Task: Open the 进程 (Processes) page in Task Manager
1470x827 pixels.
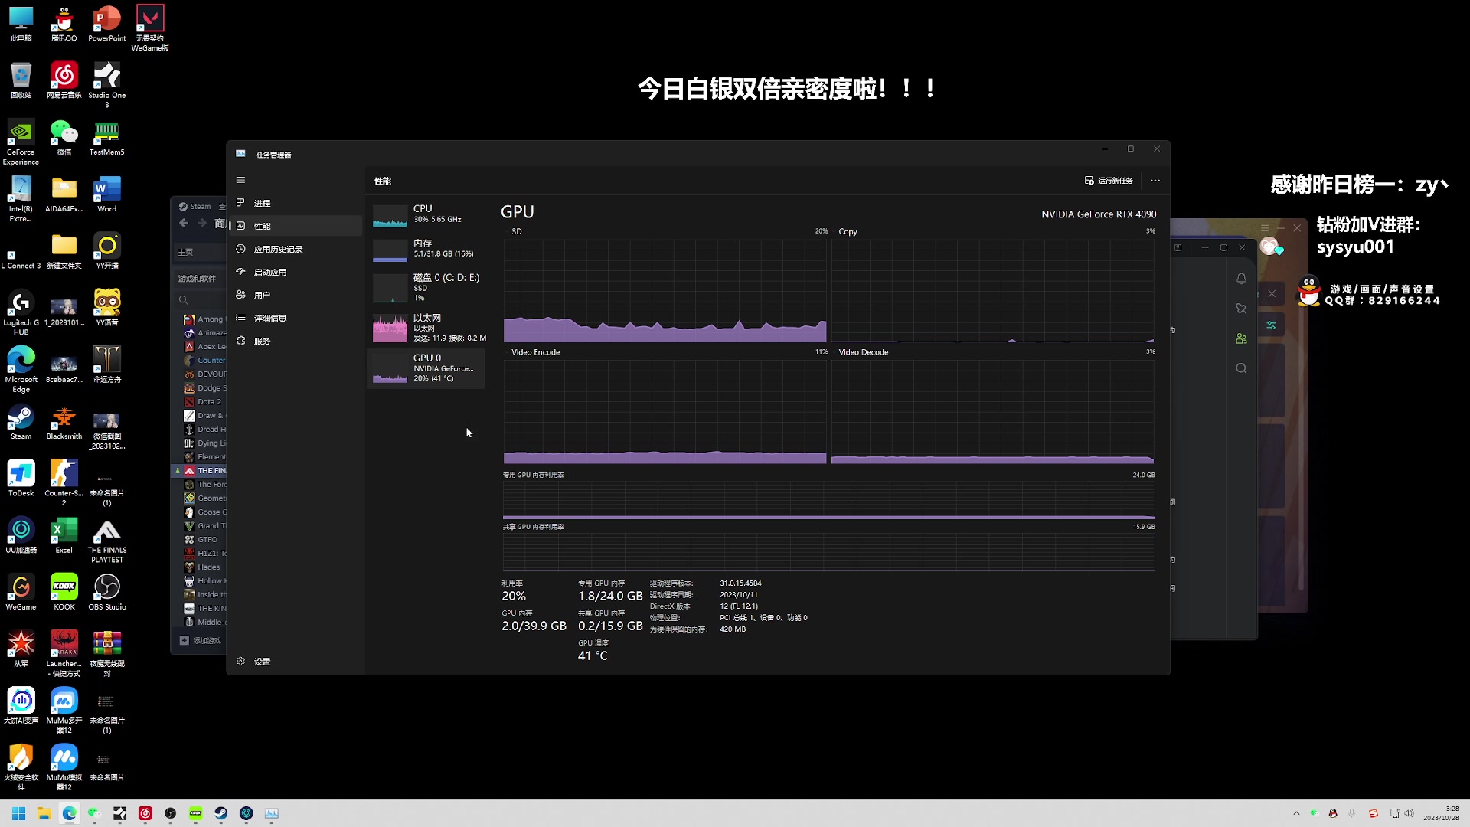Action: (x=295, y=203)
